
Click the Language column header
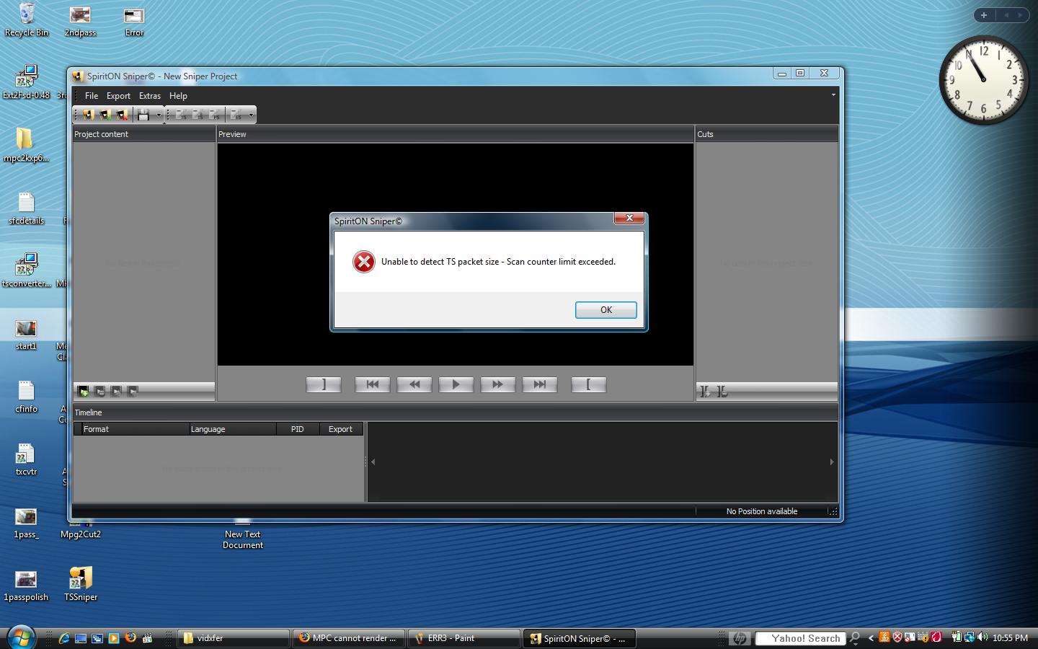[233, 429]
